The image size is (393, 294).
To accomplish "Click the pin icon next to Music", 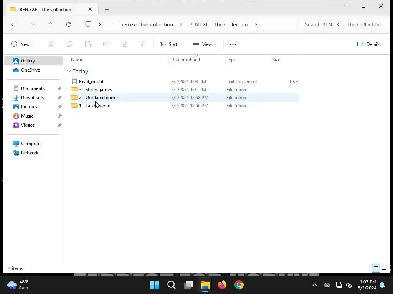I will [59, 116].
